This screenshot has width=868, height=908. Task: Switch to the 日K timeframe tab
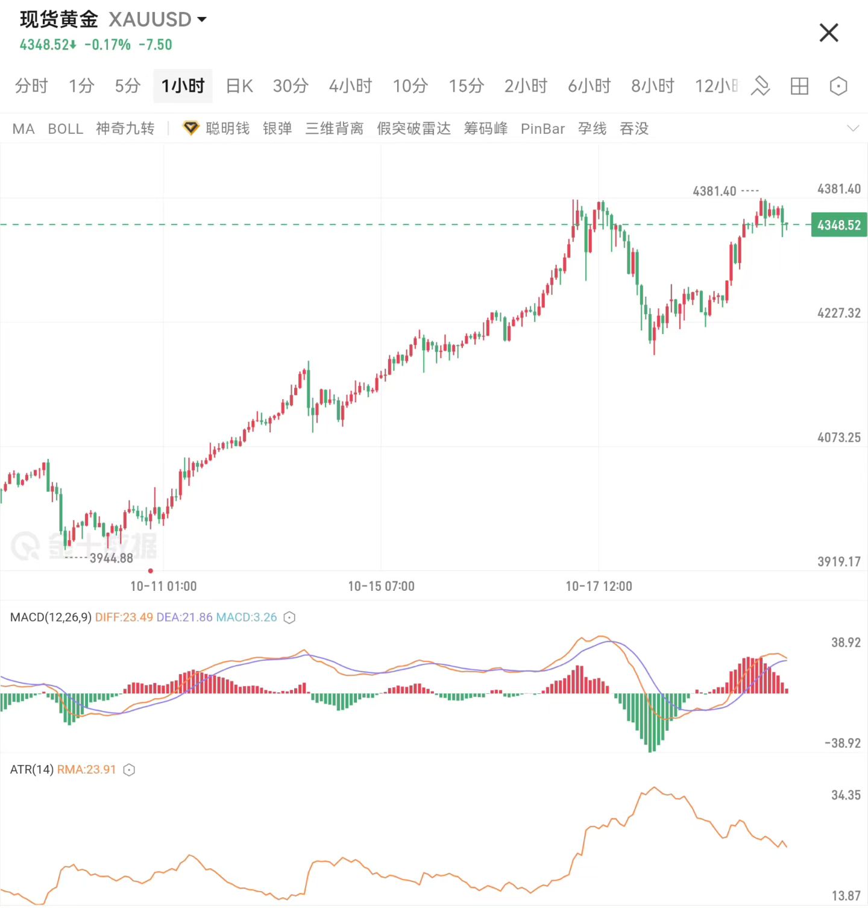pyautogui.click(x=238, y=86)
